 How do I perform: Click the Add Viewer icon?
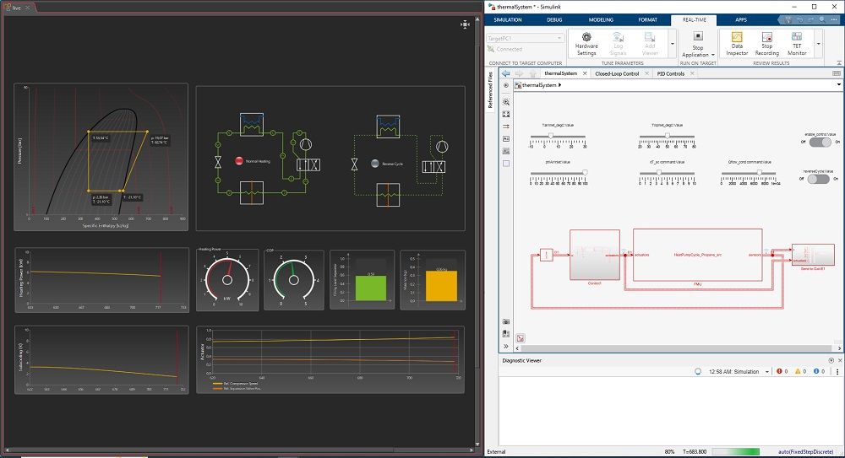click(x=650, y=37)
